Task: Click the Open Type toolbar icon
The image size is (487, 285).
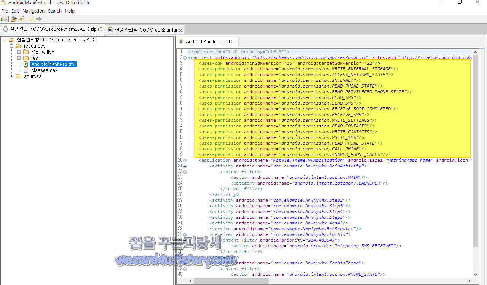Action: coord(14,19)
